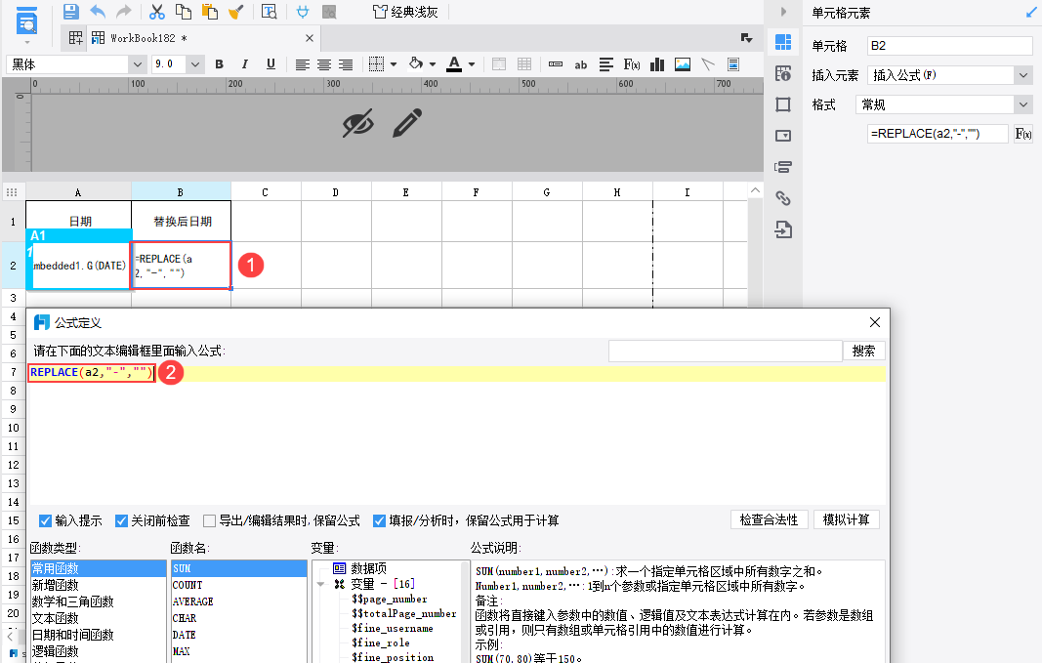This screenshot has width=1042, height=663.
Task: Insert an image with picture icon
Action: click(683, 64)
